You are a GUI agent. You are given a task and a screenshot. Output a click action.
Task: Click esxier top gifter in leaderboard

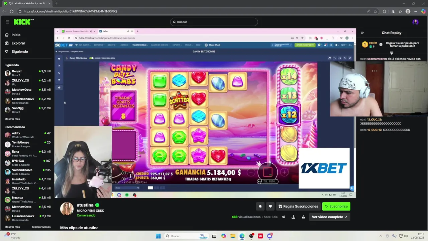click(370, 45)
